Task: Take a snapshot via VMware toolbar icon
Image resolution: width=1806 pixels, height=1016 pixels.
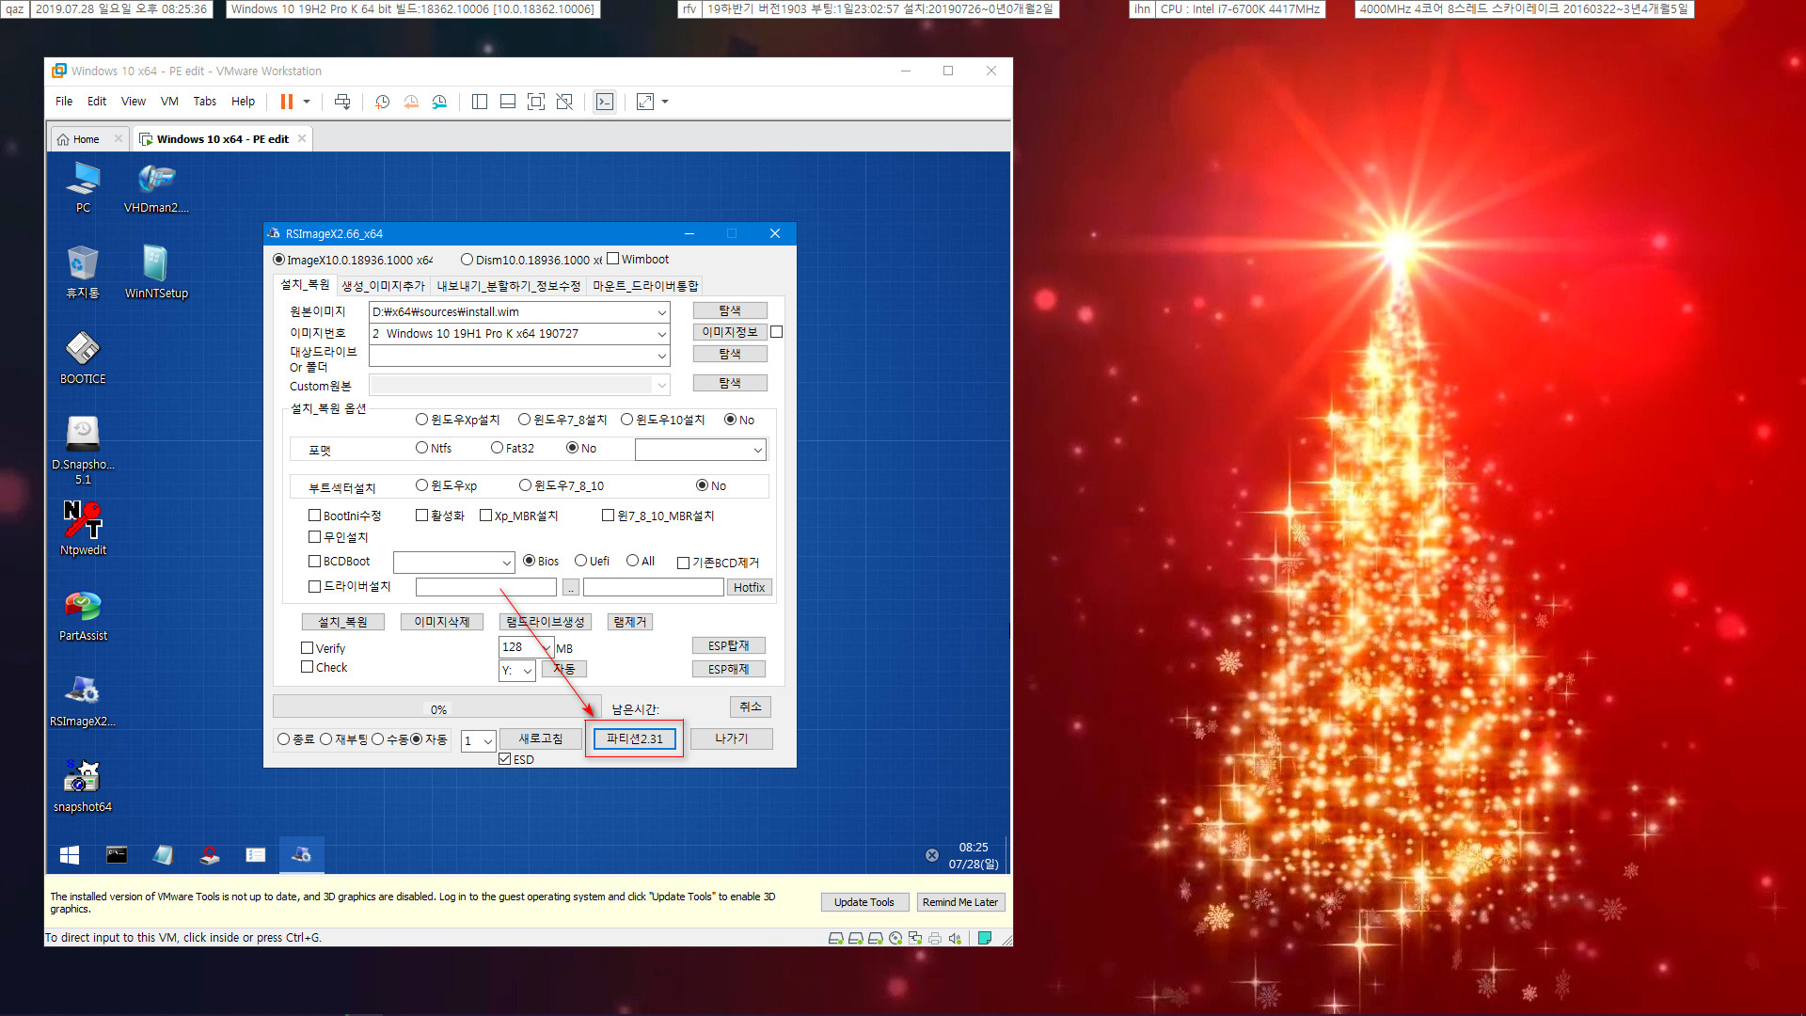Action: pos(383,102)
